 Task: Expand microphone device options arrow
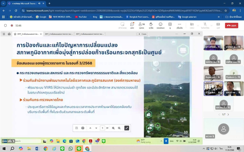click(x=211, y=26)
